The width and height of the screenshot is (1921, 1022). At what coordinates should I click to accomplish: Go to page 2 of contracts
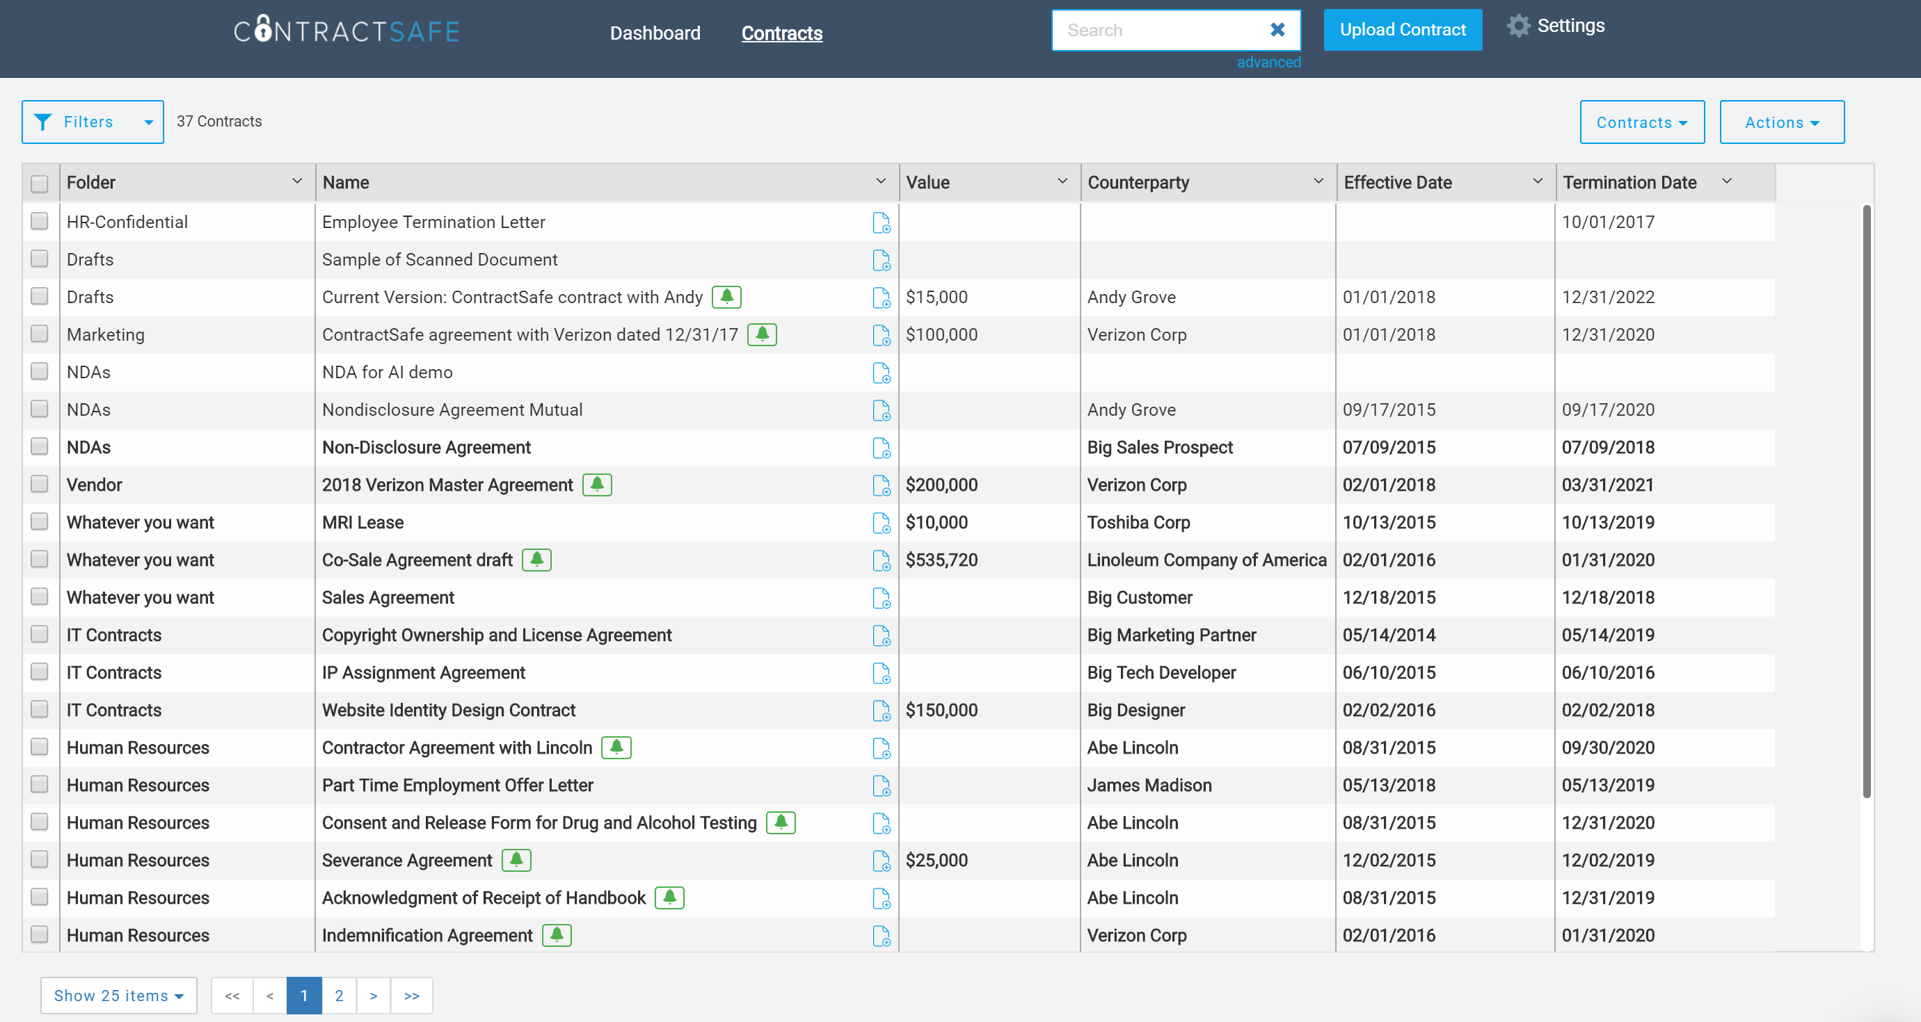point(340,995)
